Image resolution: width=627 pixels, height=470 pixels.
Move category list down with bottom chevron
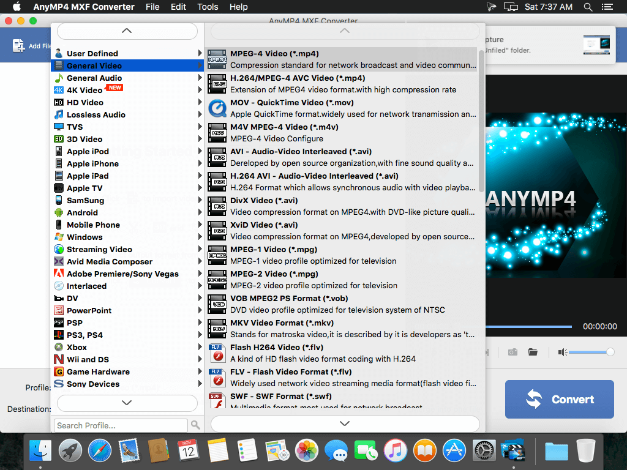pyautogui.click(x=127, y=403)
